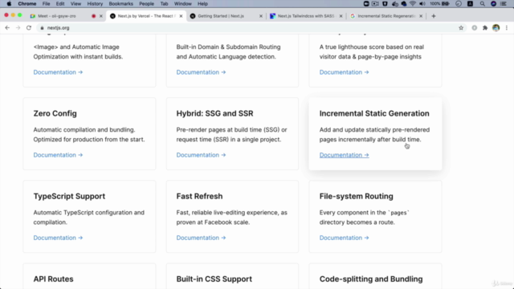Click the Built-in CSS Support heading
The height and width of the screenshot is (289, 514).
(x=214, y=279)
